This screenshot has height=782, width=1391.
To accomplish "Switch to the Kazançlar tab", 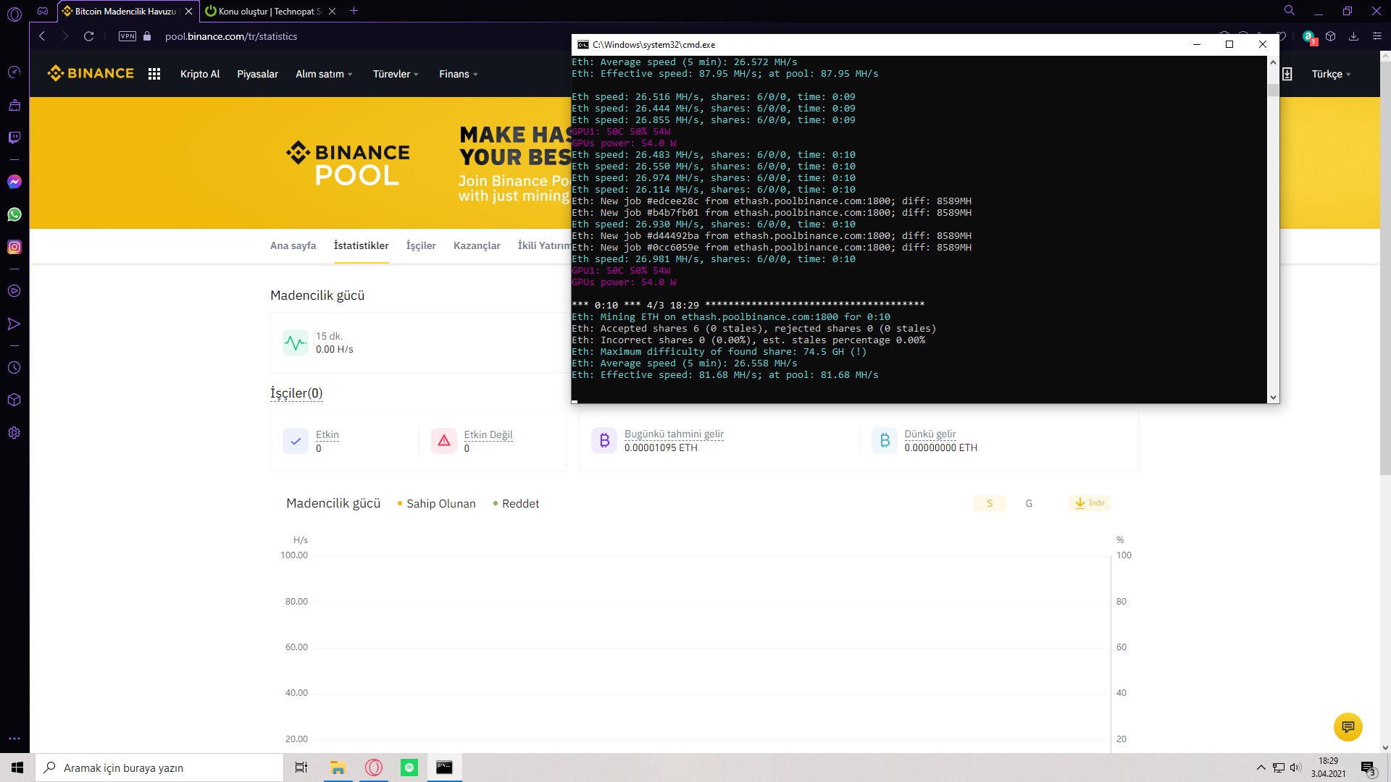I will pyautogui.click(x=477, y=245).
